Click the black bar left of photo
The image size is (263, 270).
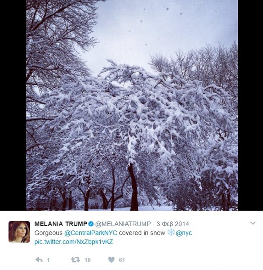click(13, 105)
